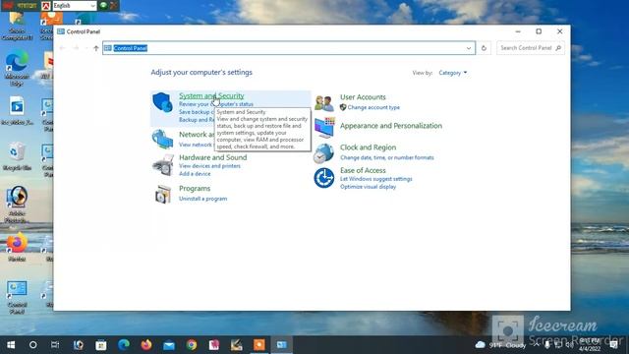Select the Adobe Photoshop desktop shortcut

pos(17,204)
